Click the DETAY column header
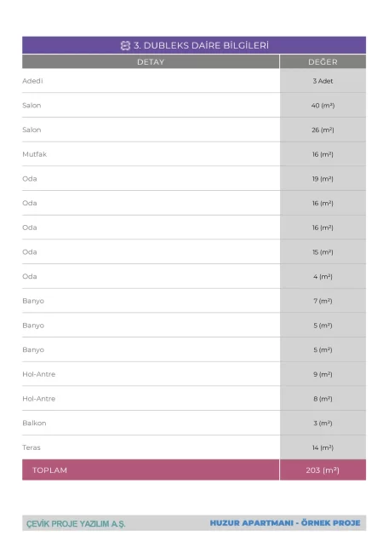Viewport: 383px width, 542px height. click(151, 62)
